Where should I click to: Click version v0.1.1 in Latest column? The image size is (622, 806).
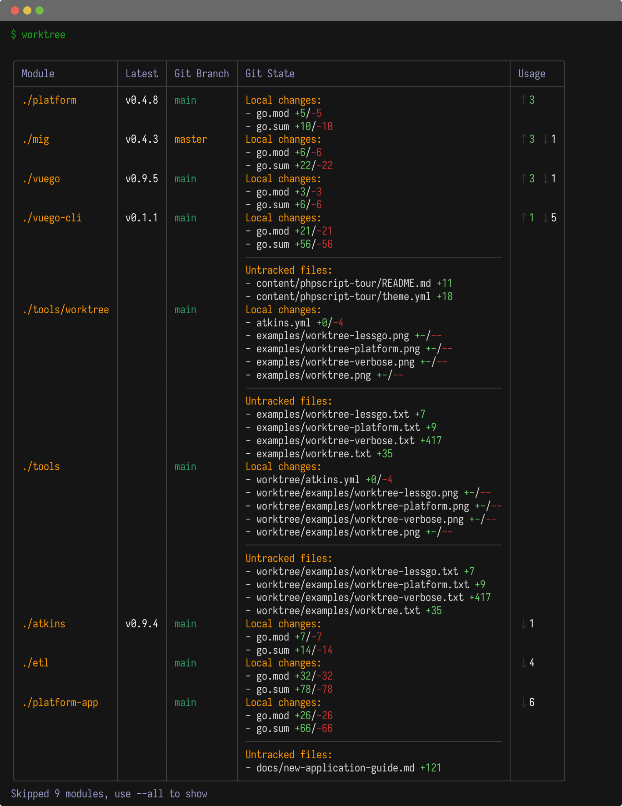(142, 218)
